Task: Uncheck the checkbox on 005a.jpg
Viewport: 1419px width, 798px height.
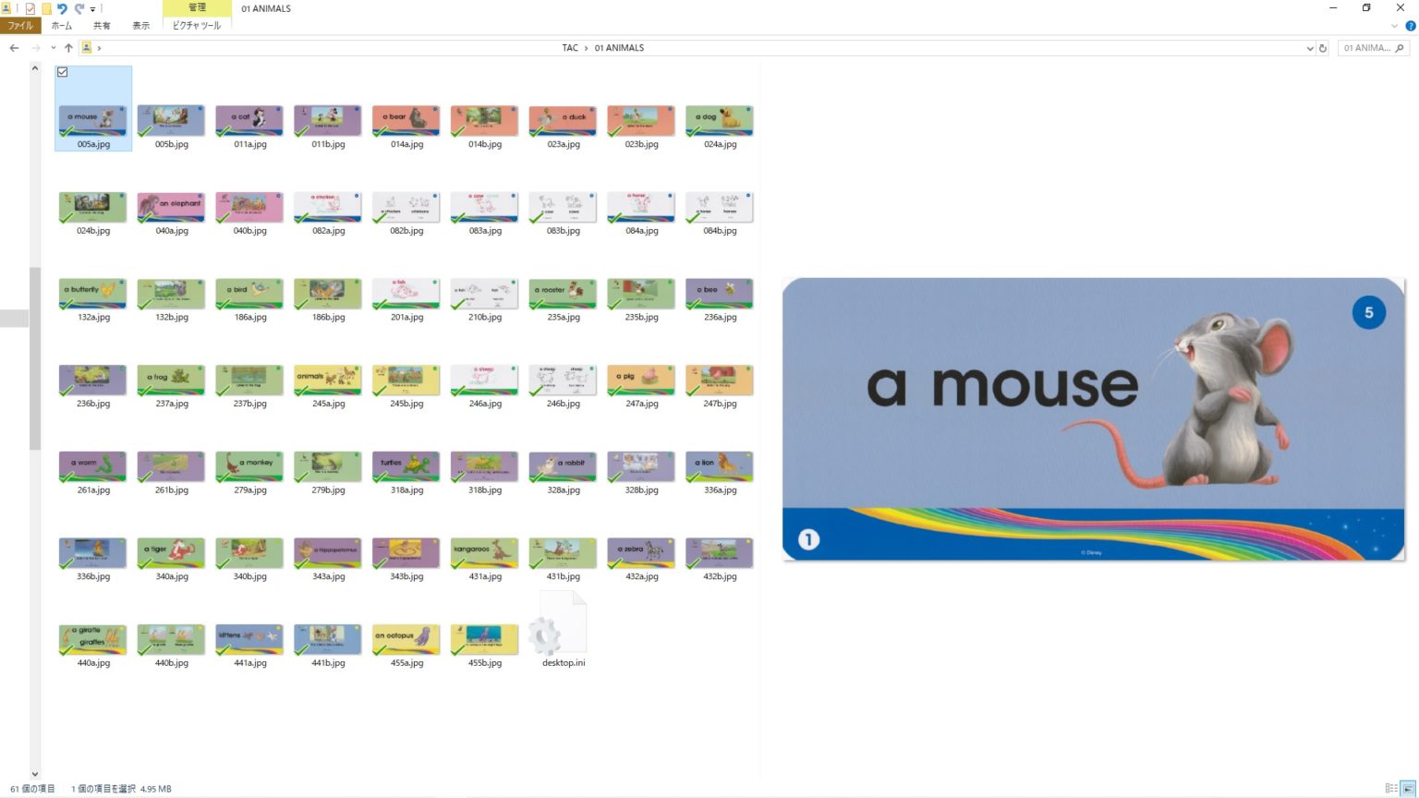Action: tap(63, 72)
